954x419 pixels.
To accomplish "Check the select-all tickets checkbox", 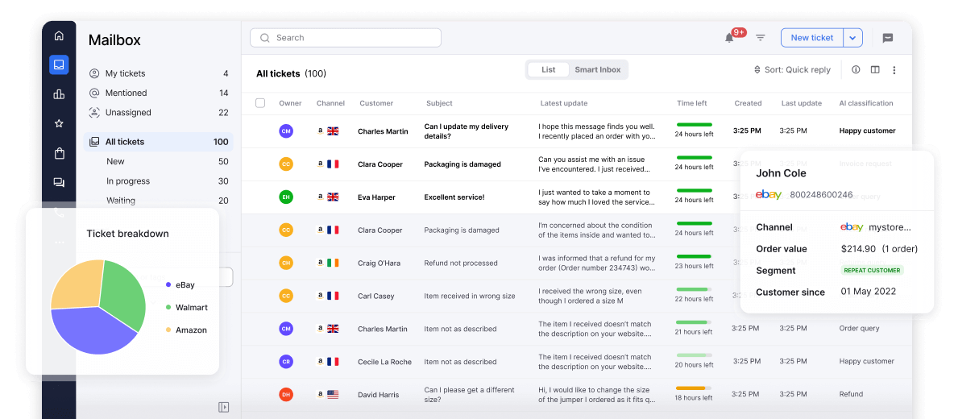I will click(260, 103).
